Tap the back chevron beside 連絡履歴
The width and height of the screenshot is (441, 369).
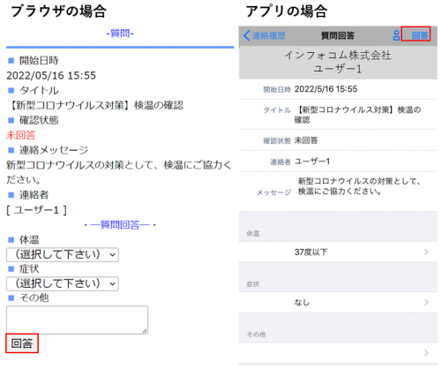[247, 35]
